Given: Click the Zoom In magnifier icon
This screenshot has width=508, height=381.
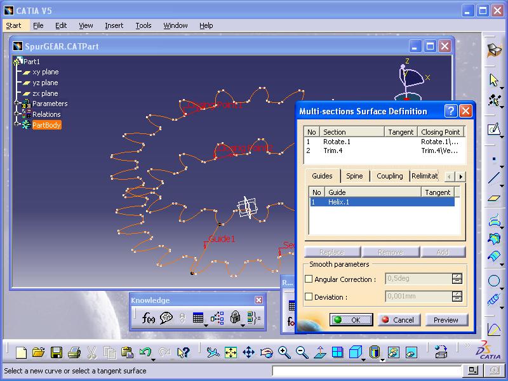Looking at the screenshot, I should pos(284,352).
